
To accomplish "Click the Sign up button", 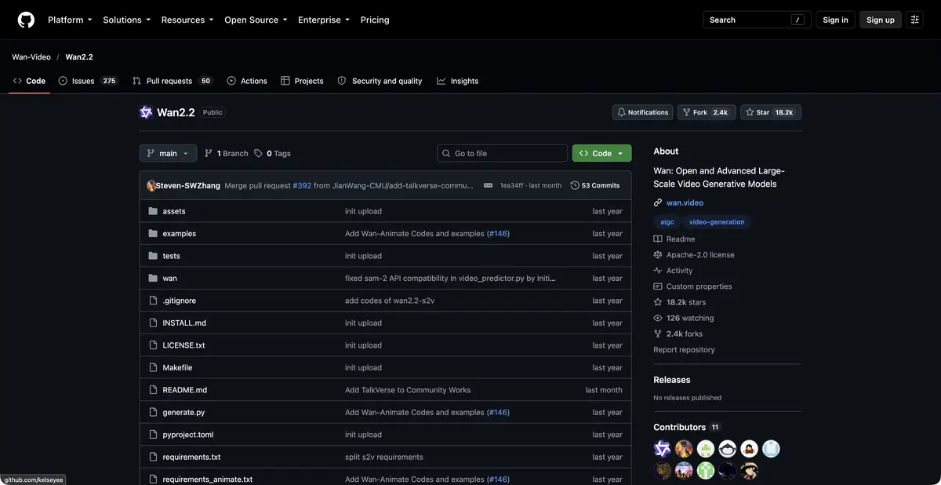I will click(x=881, y=20).
